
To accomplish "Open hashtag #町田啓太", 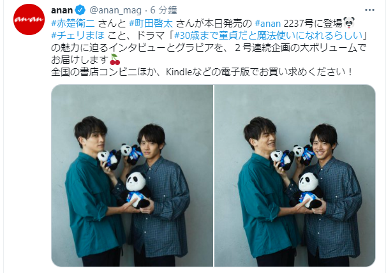I will coord(151,24).
